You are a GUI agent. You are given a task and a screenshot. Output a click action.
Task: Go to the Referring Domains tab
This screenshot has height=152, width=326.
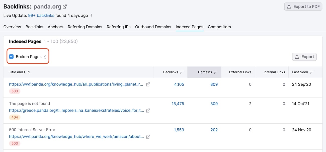point(85,27)
